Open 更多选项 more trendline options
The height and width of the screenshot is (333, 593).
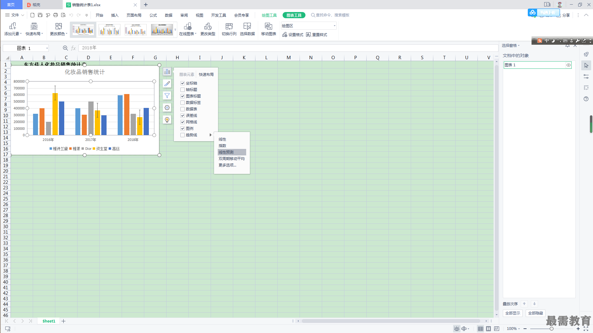click(227, 165)
